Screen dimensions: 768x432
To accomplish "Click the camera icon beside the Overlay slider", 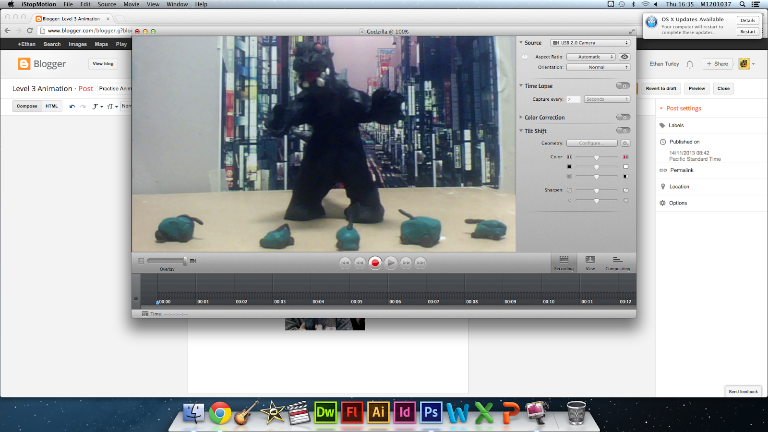I will (193, 261).
